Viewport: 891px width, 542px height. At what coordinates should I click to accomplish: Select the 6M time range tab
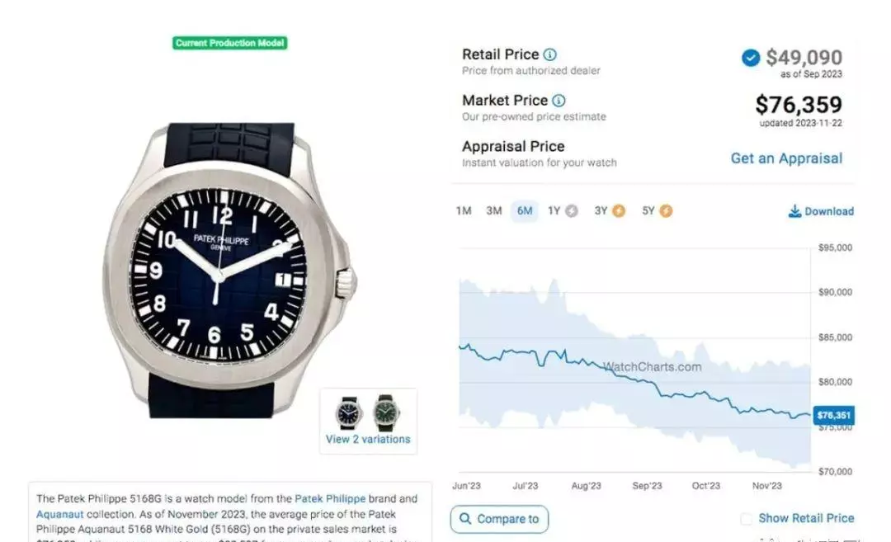(525, 211)
